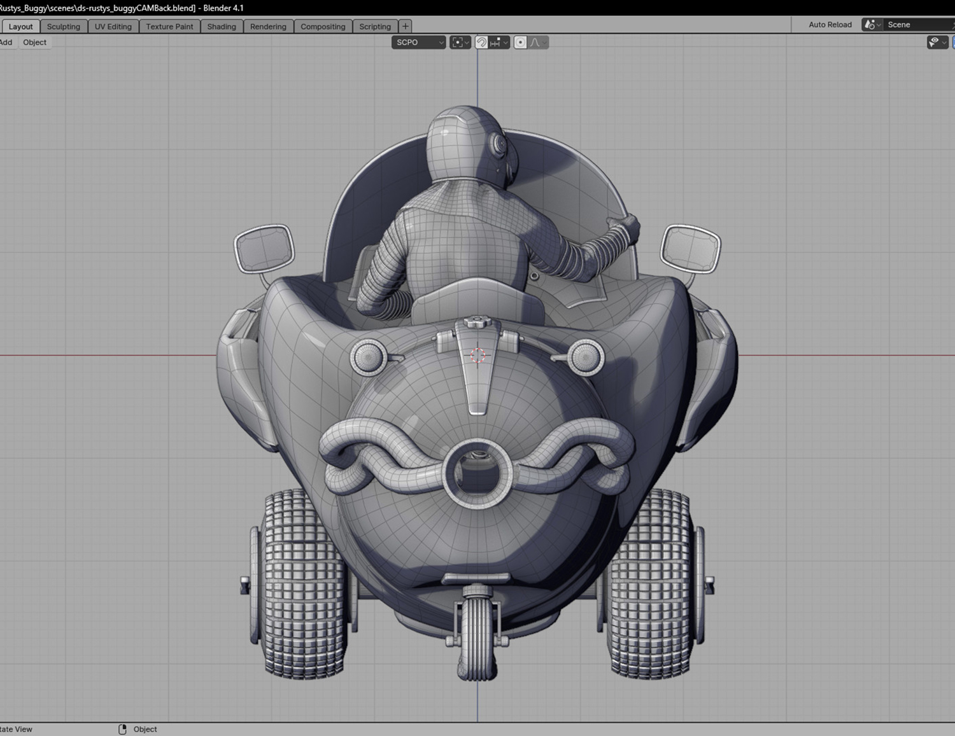955x736 pixels.
Task: Open the scene browse icon
Action: point(871,25)
